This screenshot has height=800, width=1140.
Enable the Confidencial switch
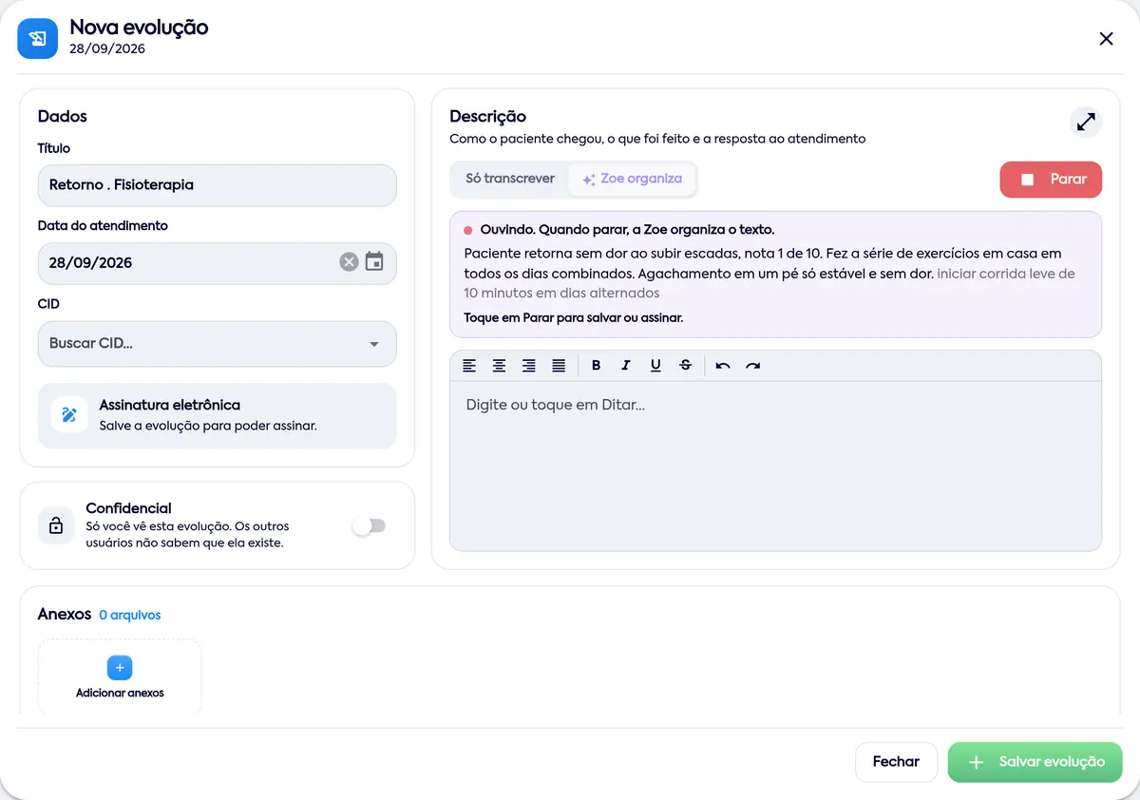coord(369,525)
